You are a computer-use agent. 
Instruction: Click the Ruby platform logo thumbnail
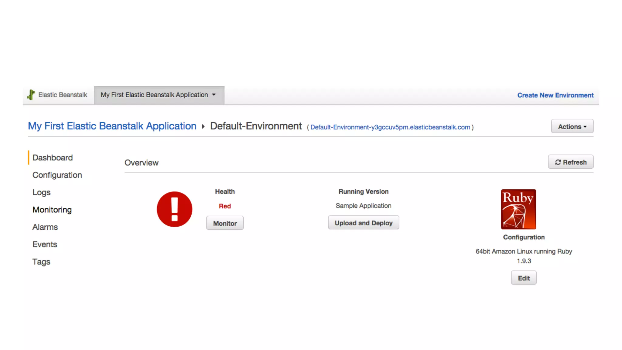pos(518,209)
